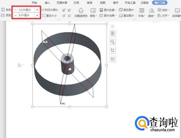
Task: Switch to the Insert ribbon tab
Action: pyautogui.click(x=48, y=3)
